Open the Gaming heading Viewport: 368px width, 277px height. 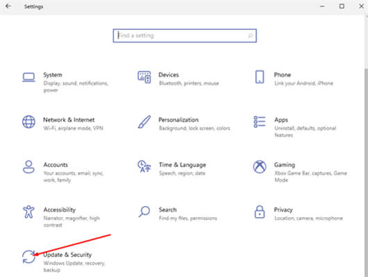[285, 165]
